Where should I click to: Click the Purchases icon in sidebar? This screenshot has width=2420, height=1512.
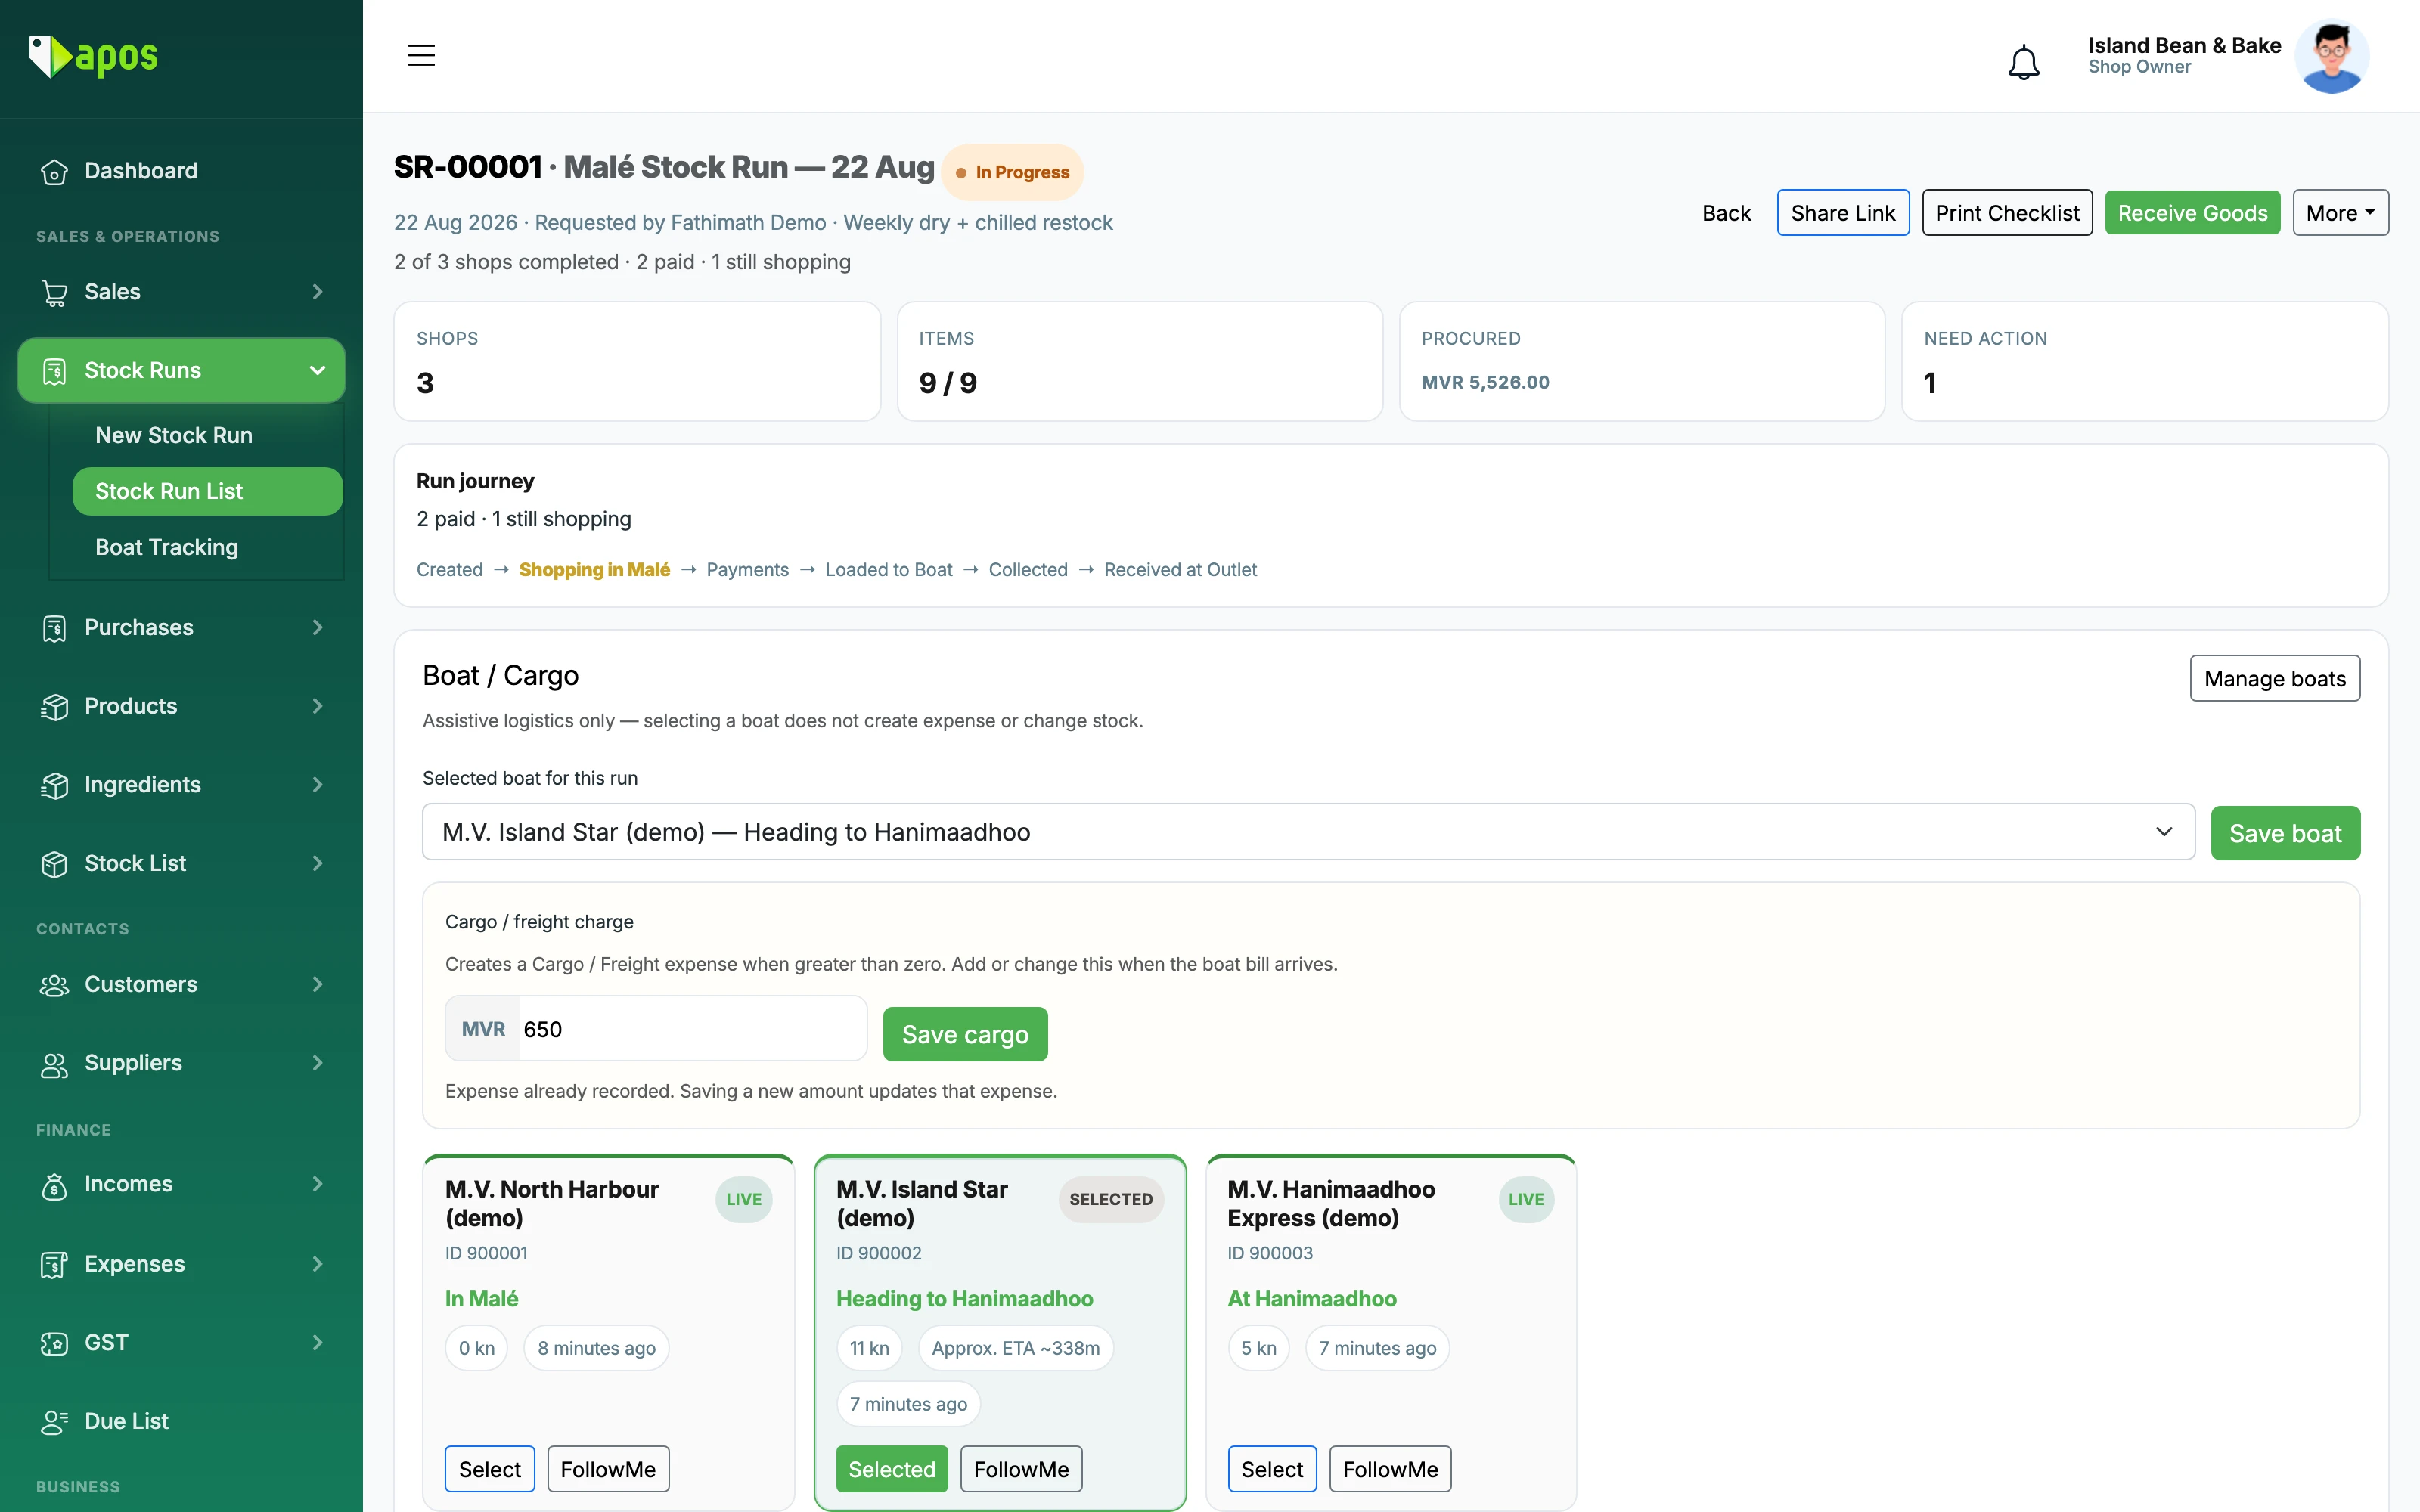click(54, 628)
